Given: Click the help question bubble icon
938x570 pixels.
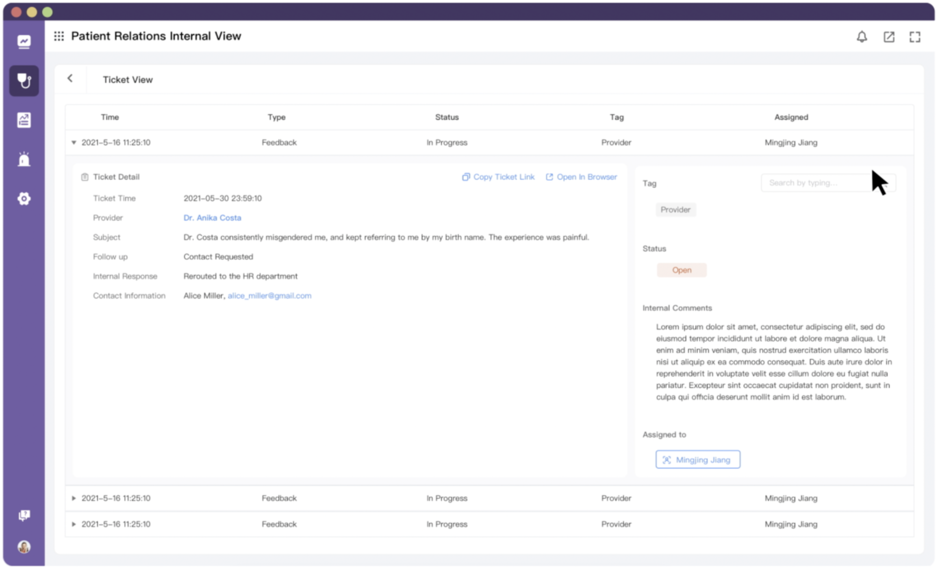Looking at the screenshot, I should pyautogui.click(x=24, y=515).
